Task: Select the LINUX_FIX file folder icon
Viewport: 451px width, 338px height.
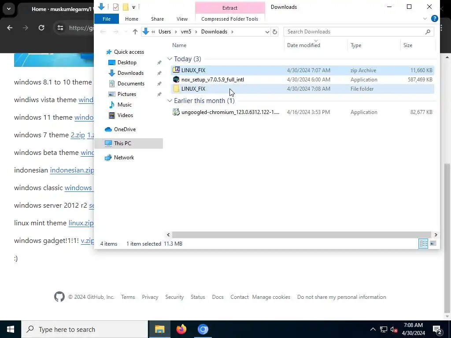Action: click(x=176, y=89)
